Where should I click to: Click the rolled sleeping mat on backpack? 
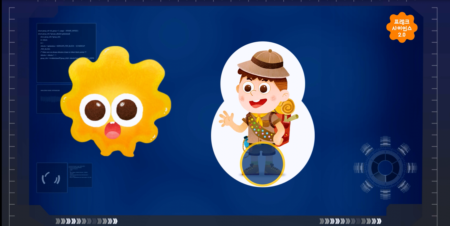pos(288,107)
